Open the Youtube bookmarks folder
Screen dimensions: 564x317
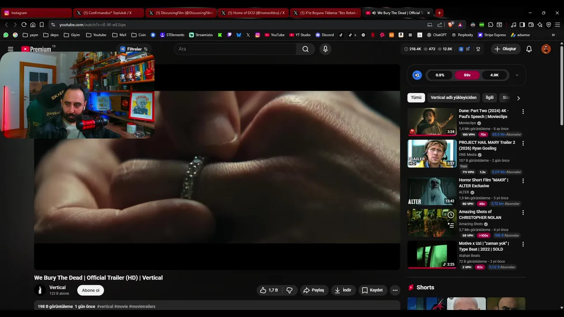96,35
